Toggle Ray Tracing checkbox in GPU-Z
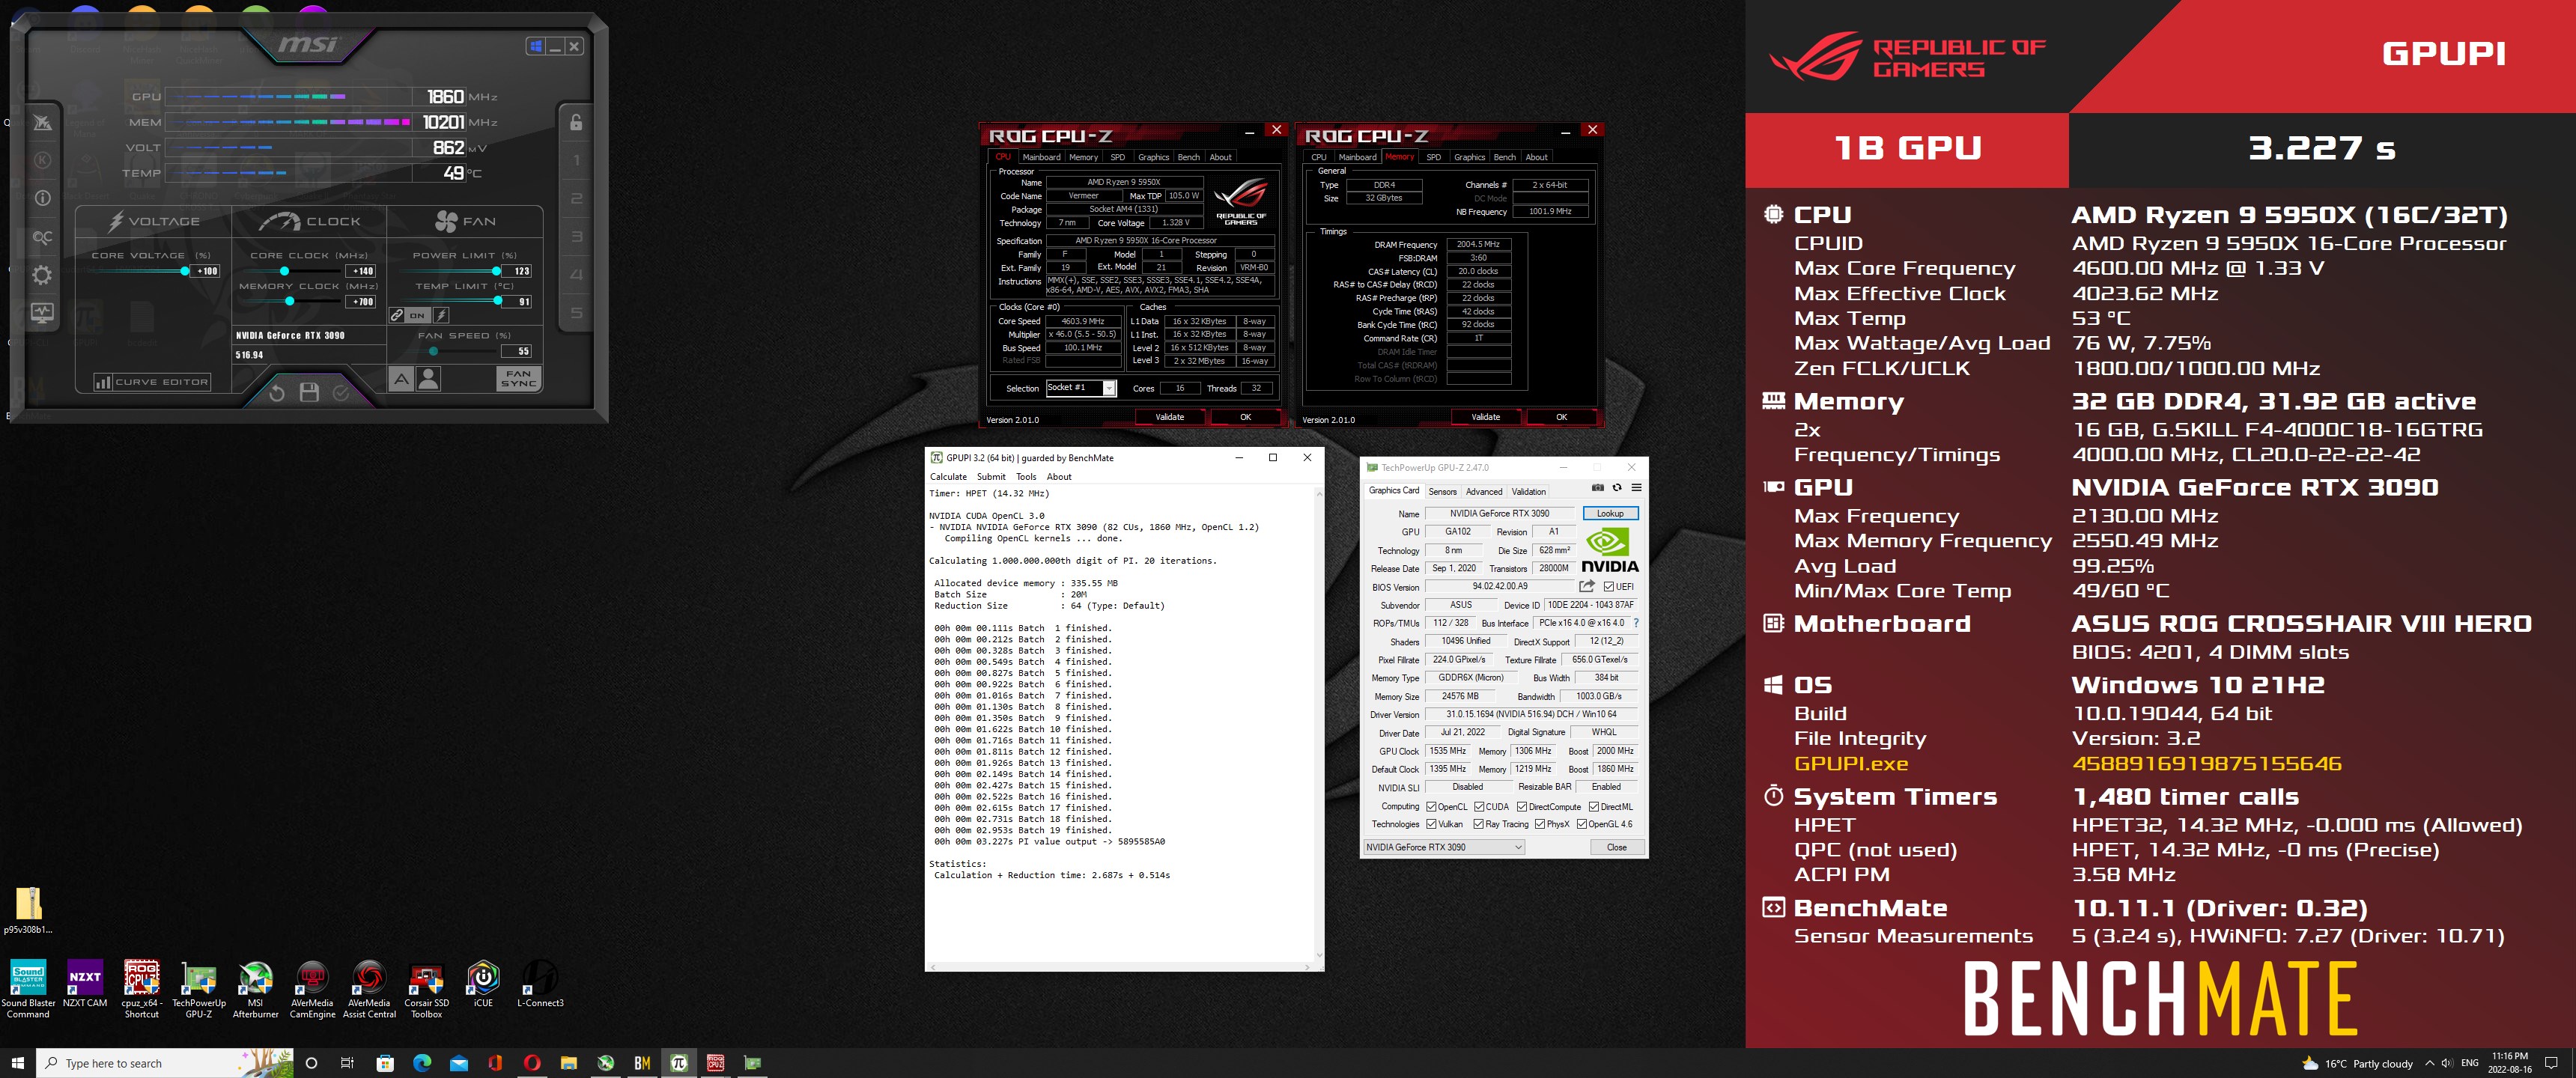The image size is (2576, 1078). [1478, 825]
